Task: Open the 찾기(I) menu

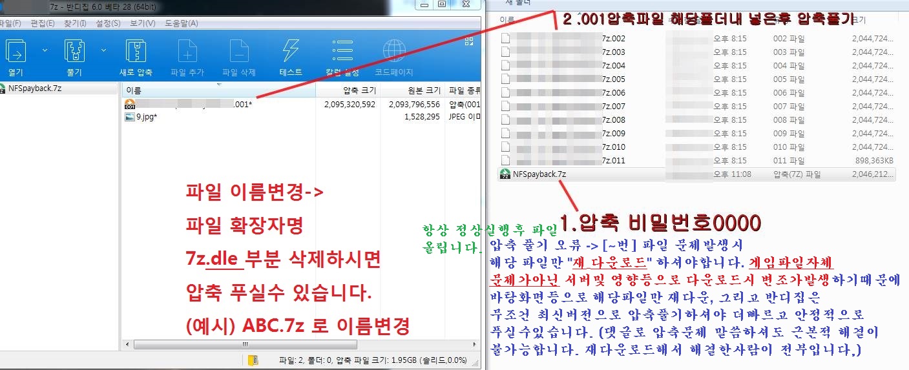Action: point(75,23)
